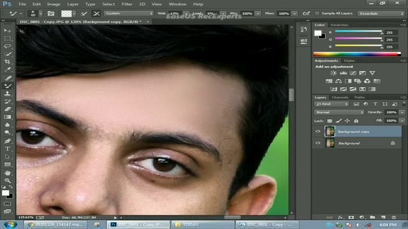408x229 pixels.
Task: Add a Channel Mixer adjustment
Action: (367, 81)
